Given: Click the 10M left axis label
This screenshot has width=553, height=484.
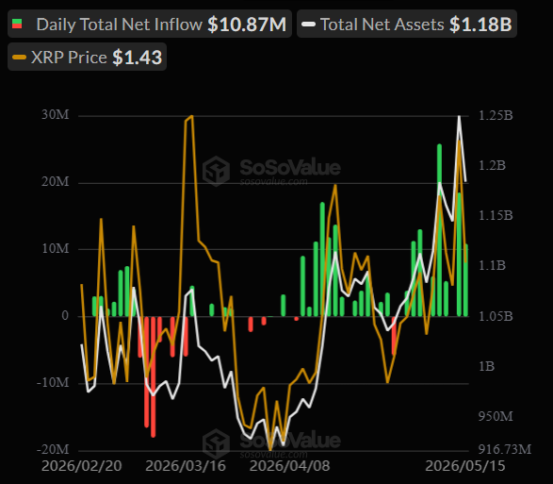Looking at the screenshot, I should point(56,248).
